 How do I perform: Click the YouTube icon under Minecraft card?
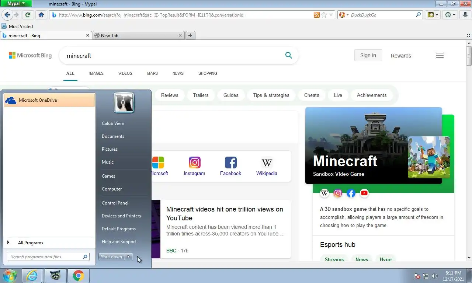pyautogui.click(x=364, y=193)
